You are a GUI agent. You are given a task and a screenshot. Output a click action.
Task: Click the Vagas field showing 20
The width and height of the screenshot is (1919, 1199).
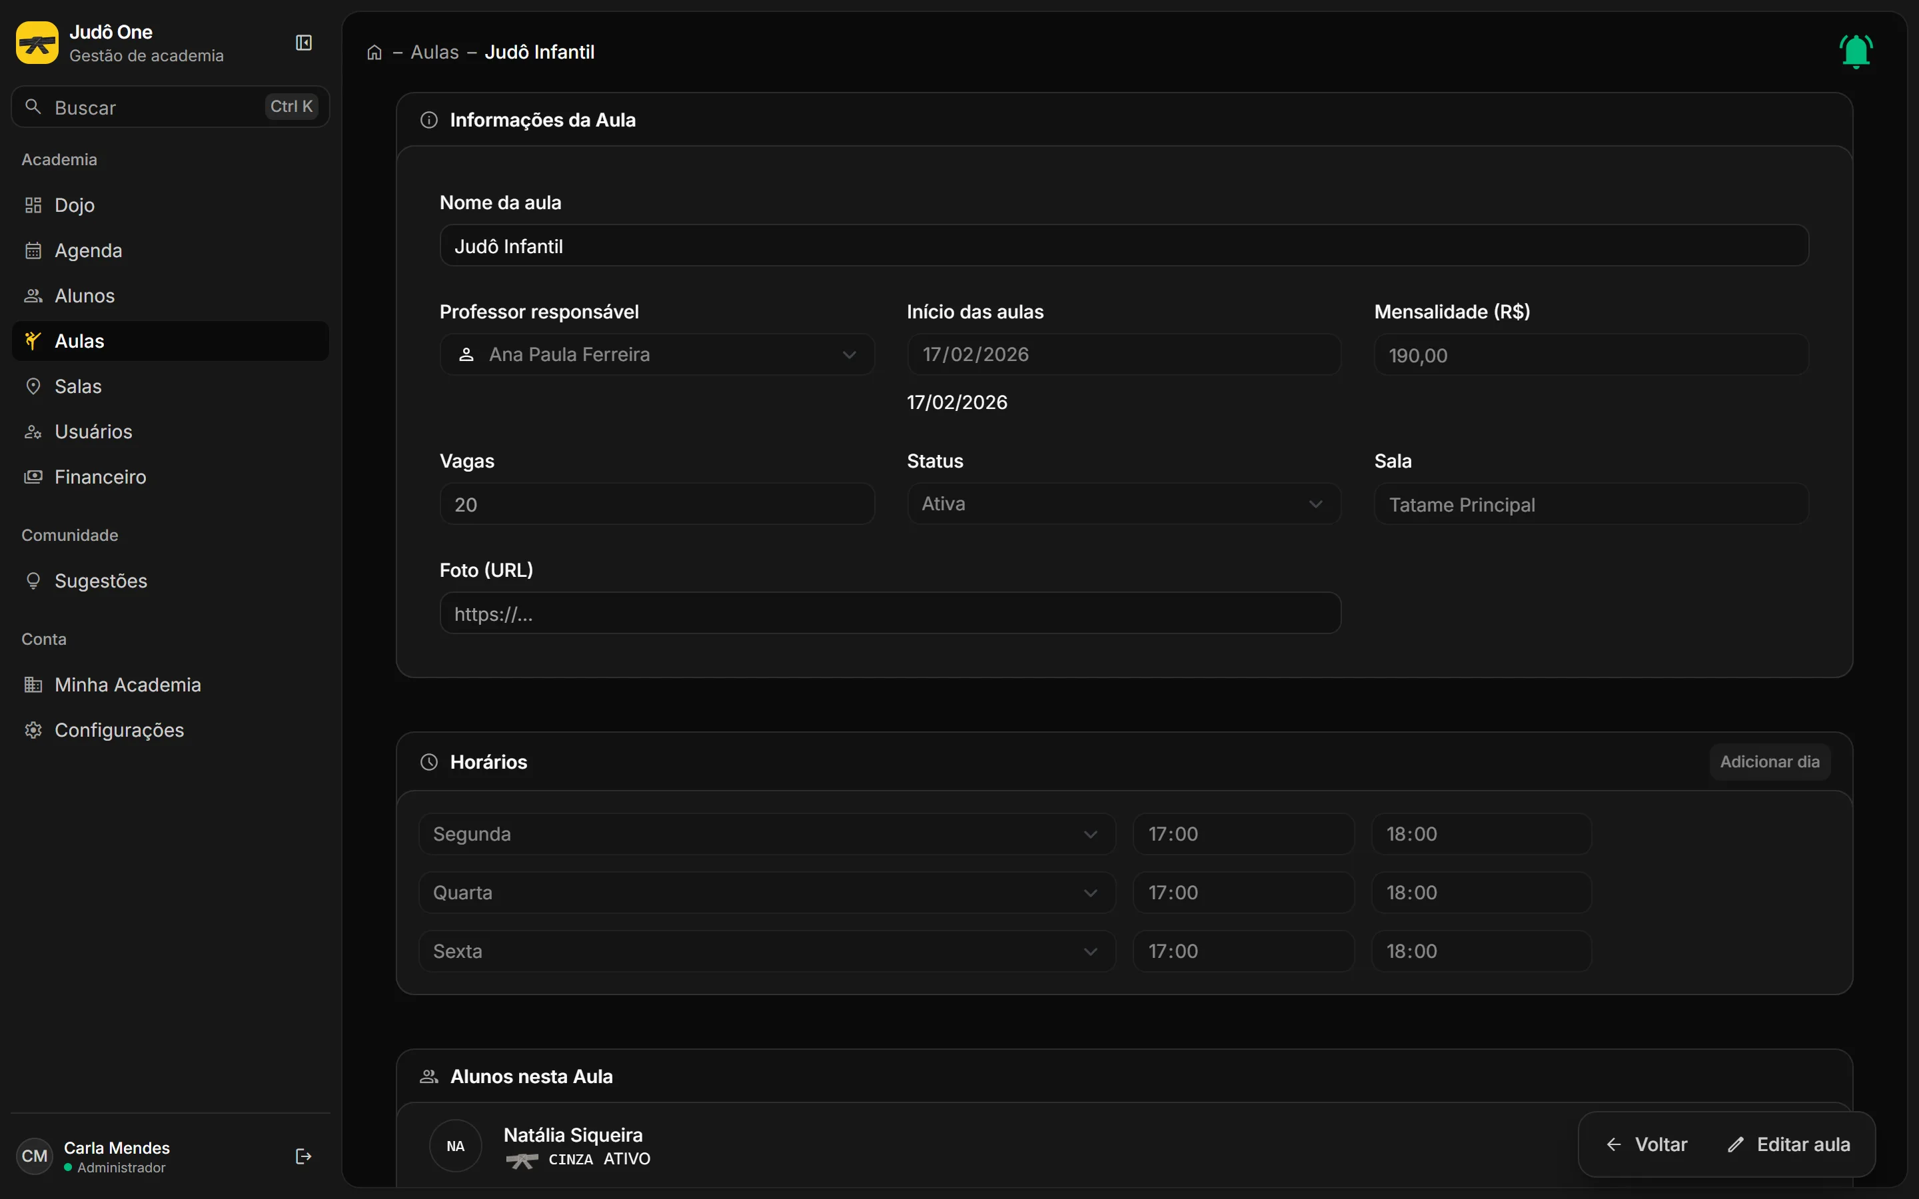pos(656,504)
